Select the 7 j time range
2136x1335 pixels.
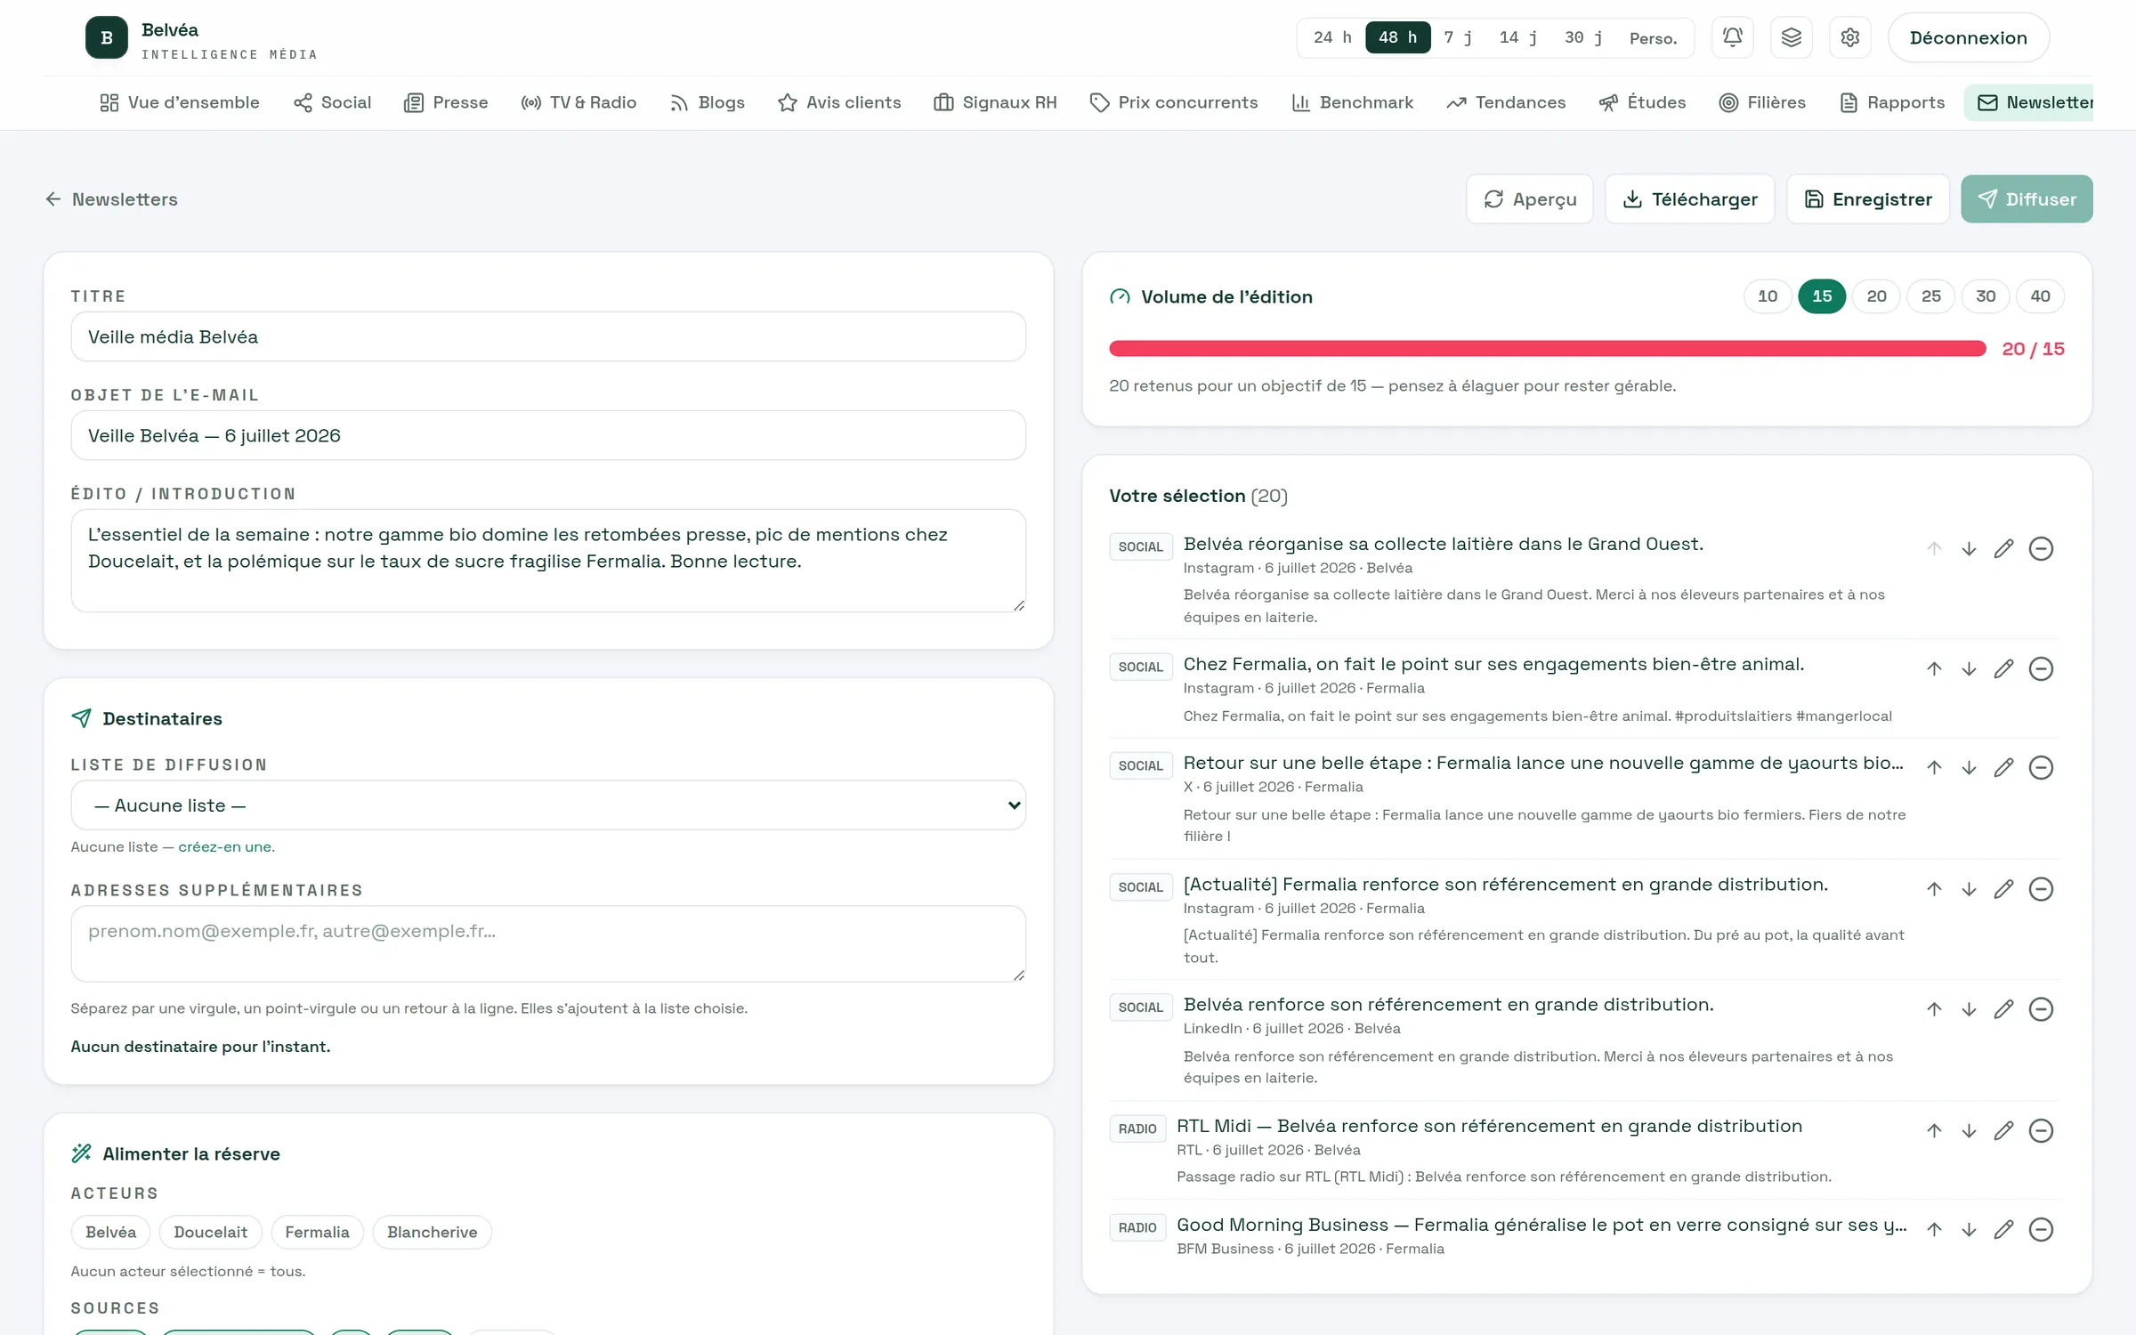coord(1458,37)
